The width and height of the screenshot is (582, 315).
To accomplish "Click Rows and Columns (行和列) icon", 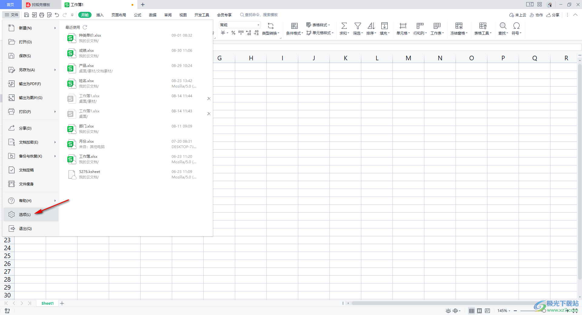I will pos(420,26).
